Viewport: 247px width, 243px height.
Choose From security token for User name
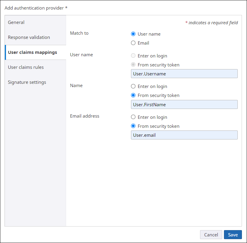[133, 65]
